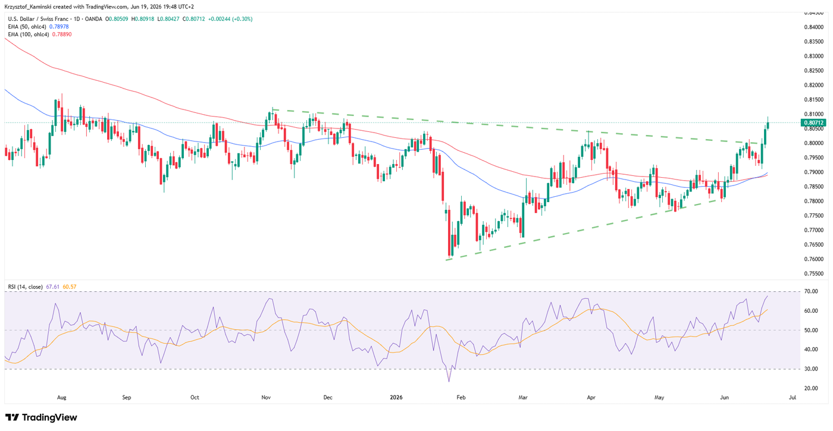Click the Oct label on the time axis
The height and width of the screenshot is (431, 833).
(x=195, y=397)
